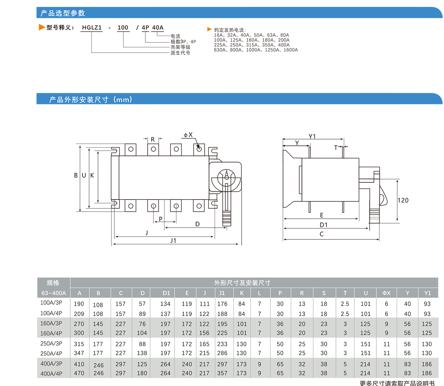The width and height of the screenshot is (444, 386).
Task: Select the 400A/4P row label
Action: [x=51, y=373]
